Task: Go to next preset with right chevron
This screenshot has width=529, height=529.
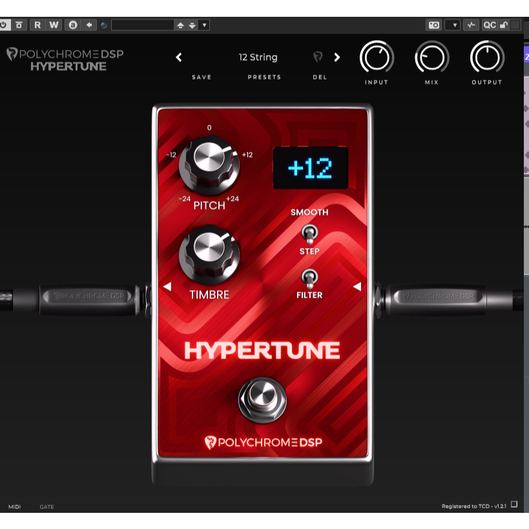Action: (x=337, y=57)
